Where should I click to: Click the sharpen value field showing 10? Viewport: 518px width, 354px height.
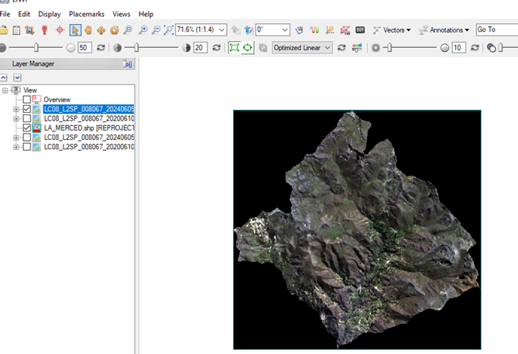tap(459, 48)
